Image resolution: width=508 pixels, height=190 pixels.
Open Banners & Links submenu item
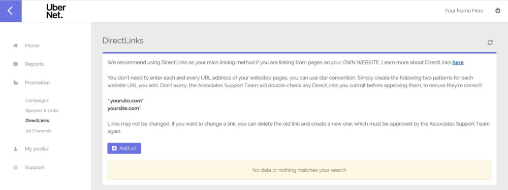coord(42,110)
